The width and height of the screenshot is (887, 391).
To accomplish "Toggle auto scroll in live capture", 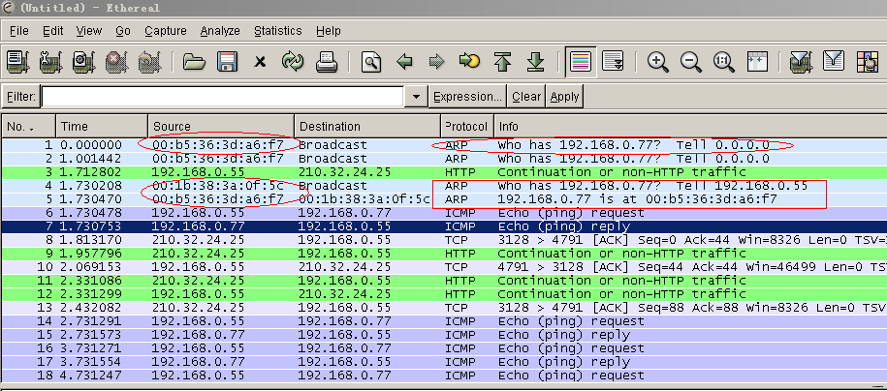I will click(x=613, y=62).
